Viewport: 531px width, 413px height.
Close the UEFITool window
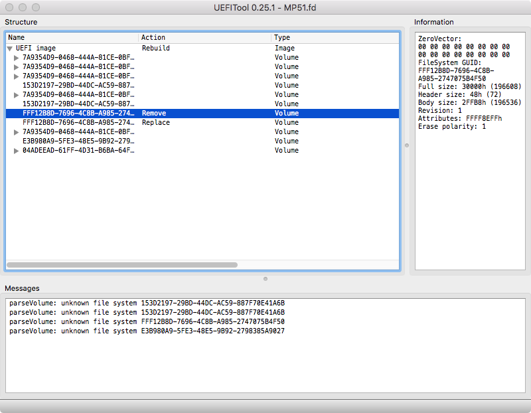tap(9, 7)
